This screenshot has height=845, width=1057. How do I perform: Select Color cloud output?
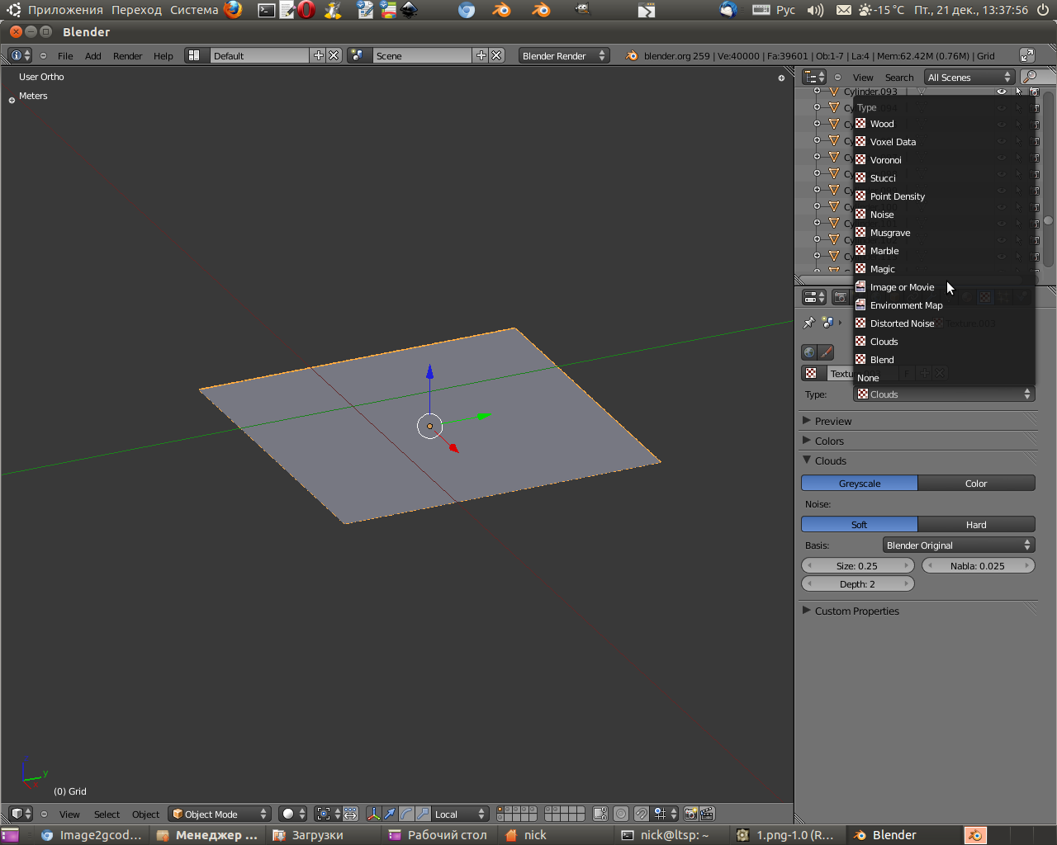pos(976,484)
